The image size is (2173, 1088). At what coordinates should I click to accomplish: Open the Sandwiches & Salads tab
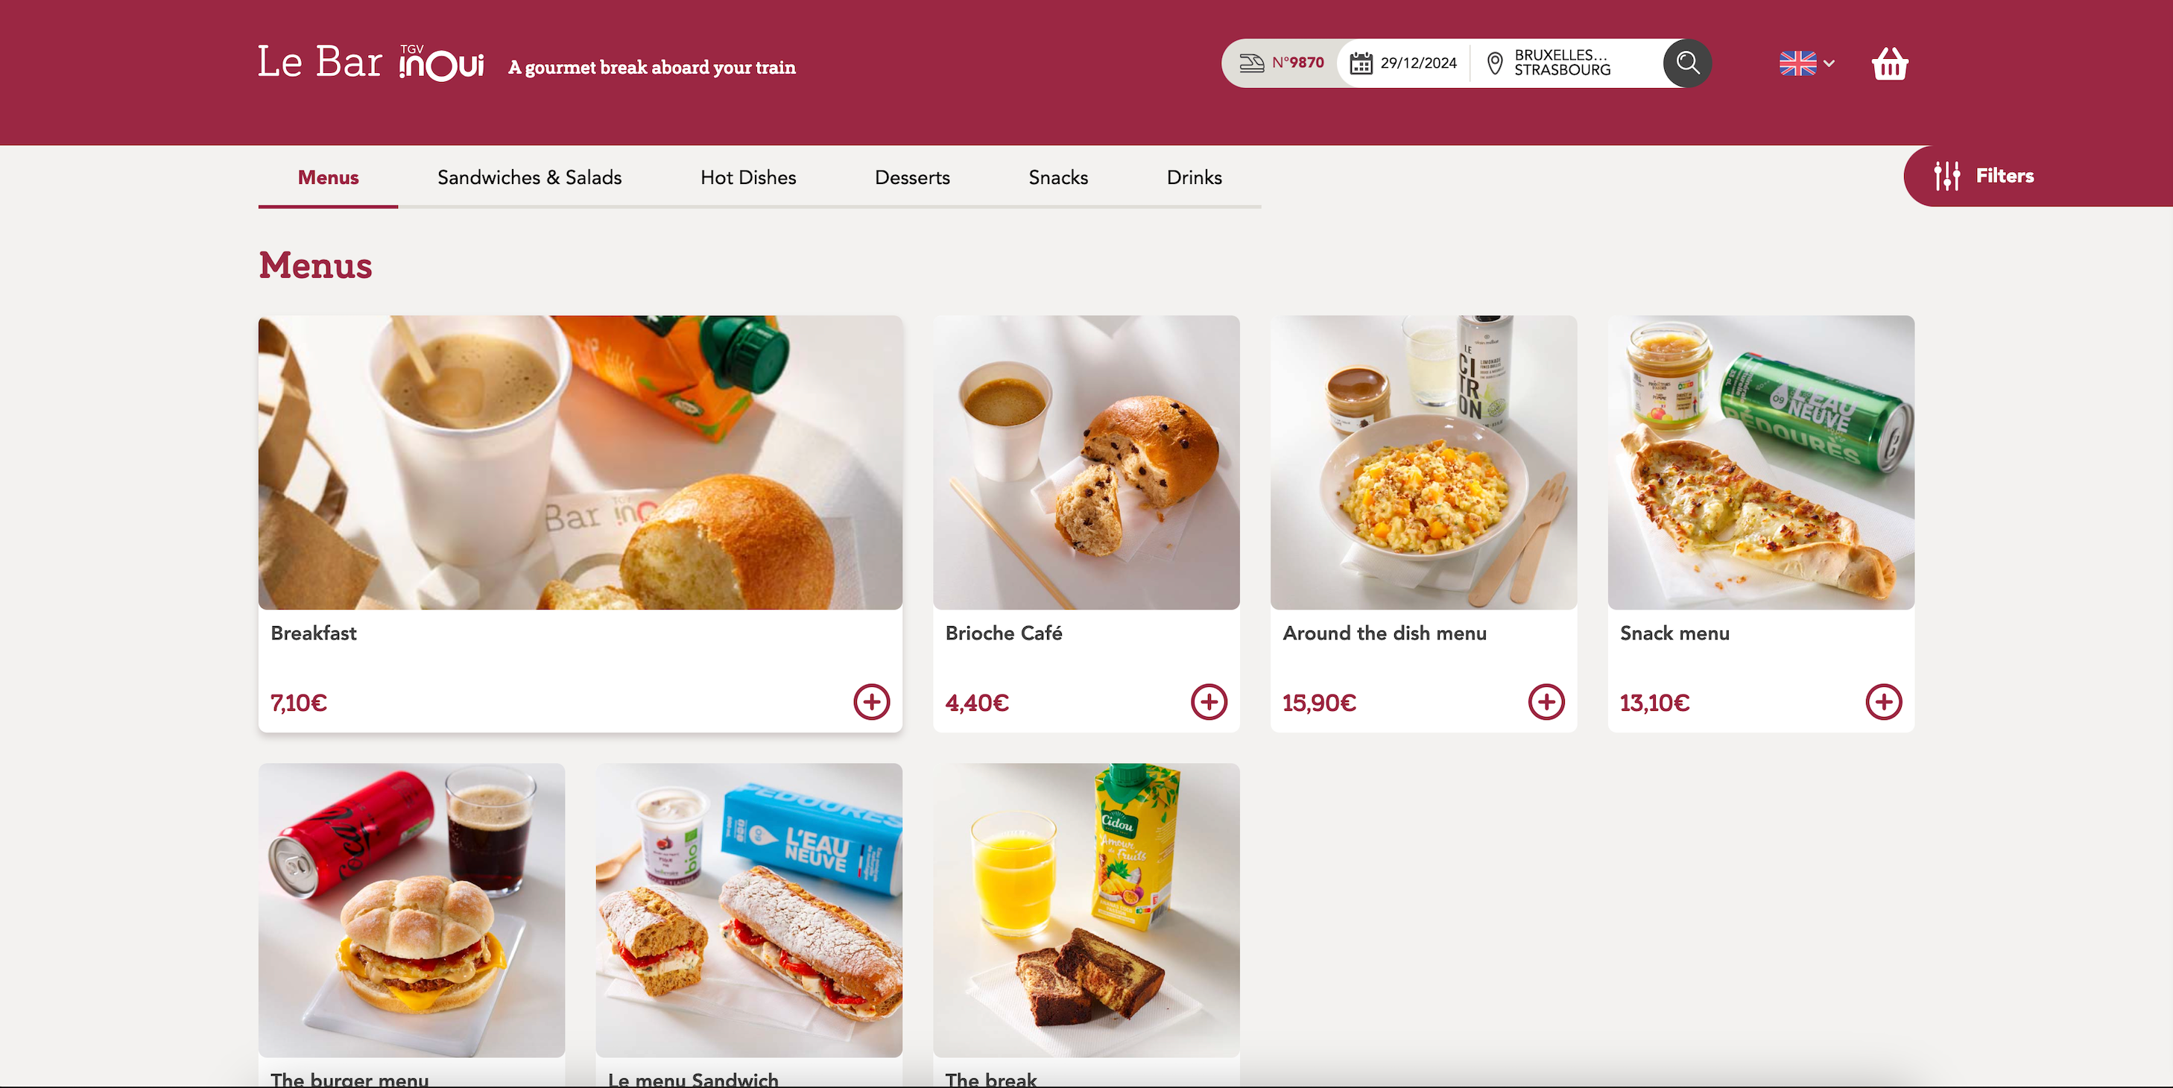(529, 177)
